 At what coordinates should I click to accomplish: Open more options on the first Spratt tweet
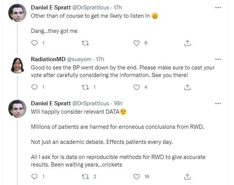pos(218,8)
